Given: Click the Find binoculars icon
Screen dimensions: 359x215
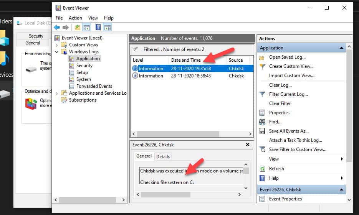Looking at the screenshot, I should (262, 122).
